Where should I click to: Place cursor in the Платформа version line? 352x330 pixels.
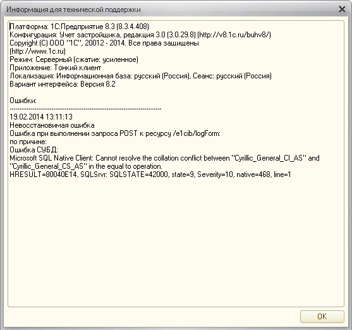pos(79,27)
